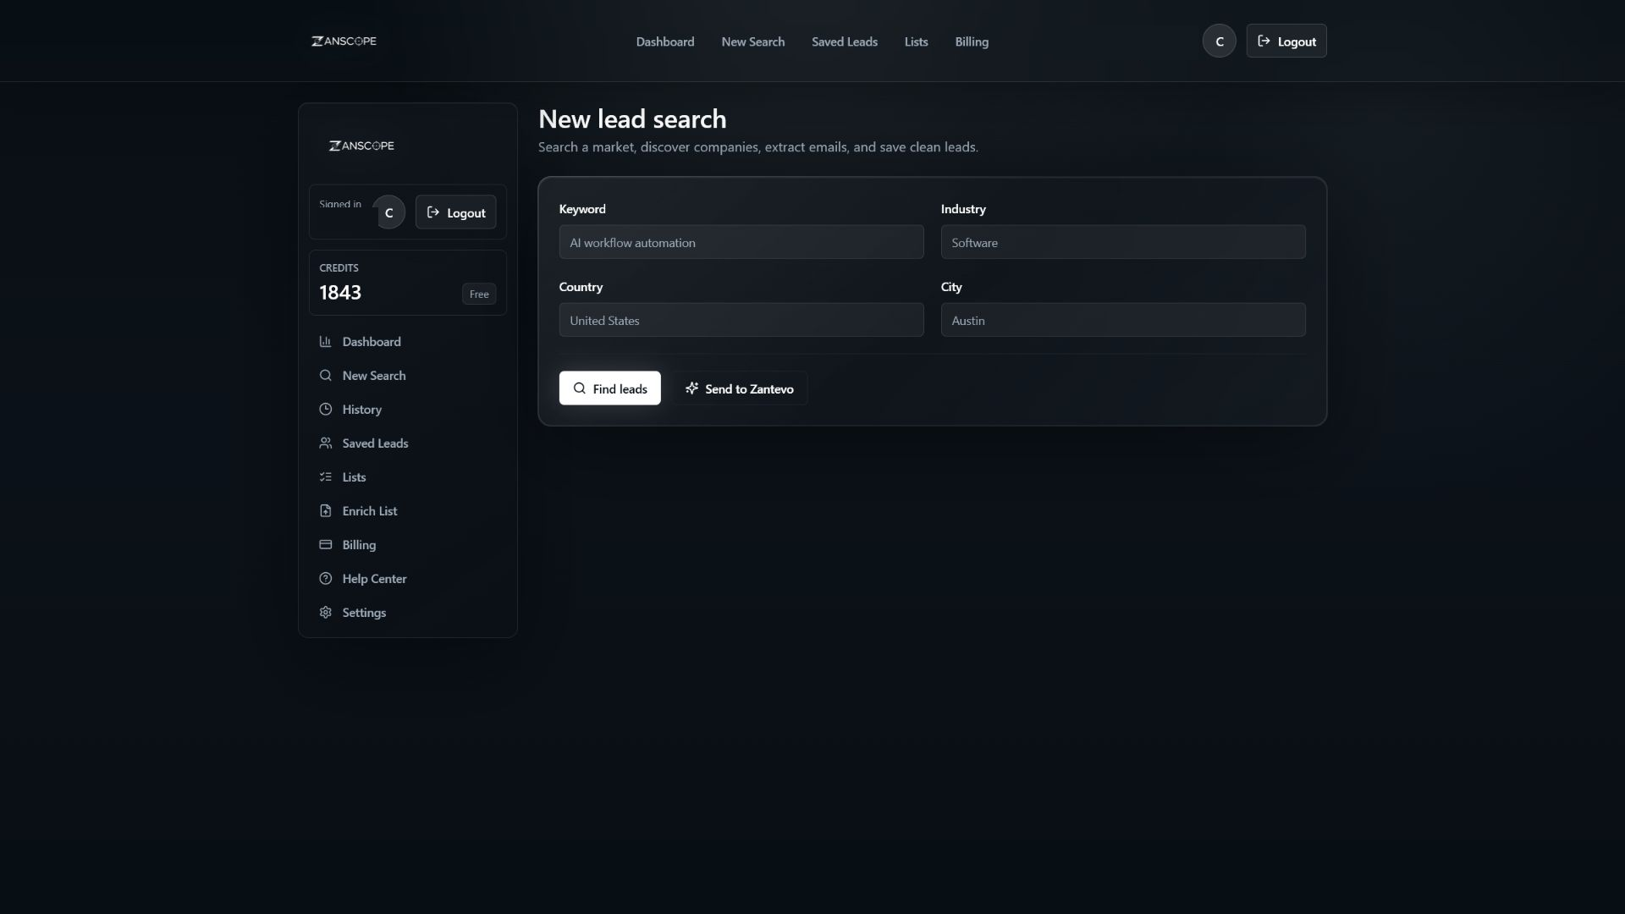
Task: Open Saved Leads label in the sidebar
Action: click(375, 443)
